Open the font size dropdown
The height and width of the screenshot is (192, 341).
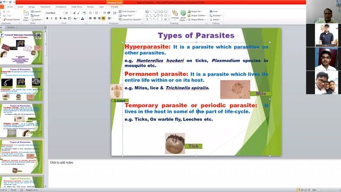(x=71, y=13)
